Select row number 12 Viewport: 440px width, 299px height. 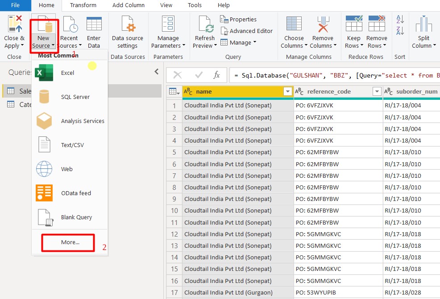pos(174,234)
